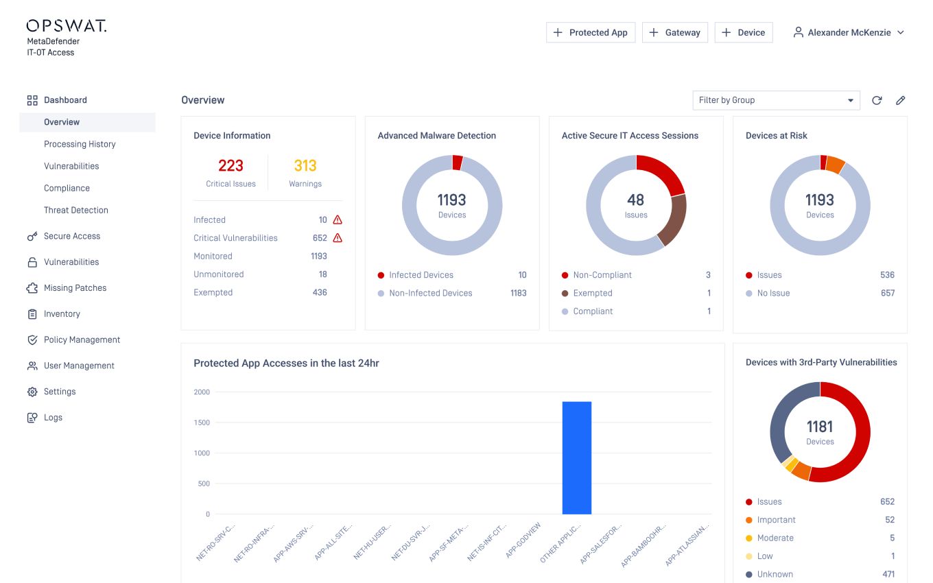This screenshot has height=583, width=933.
Task: Click the red Infected Devices legend dot
Action: (x=381, y=275)
